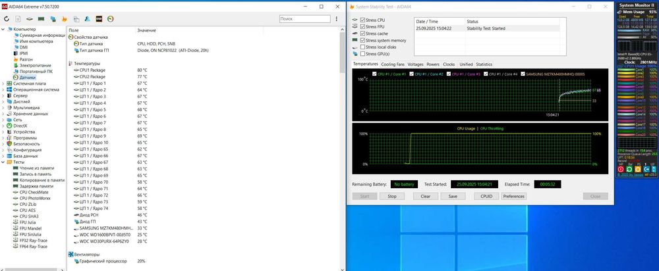Open Preferences in the Stability Test window

click(x=513, y=196)
